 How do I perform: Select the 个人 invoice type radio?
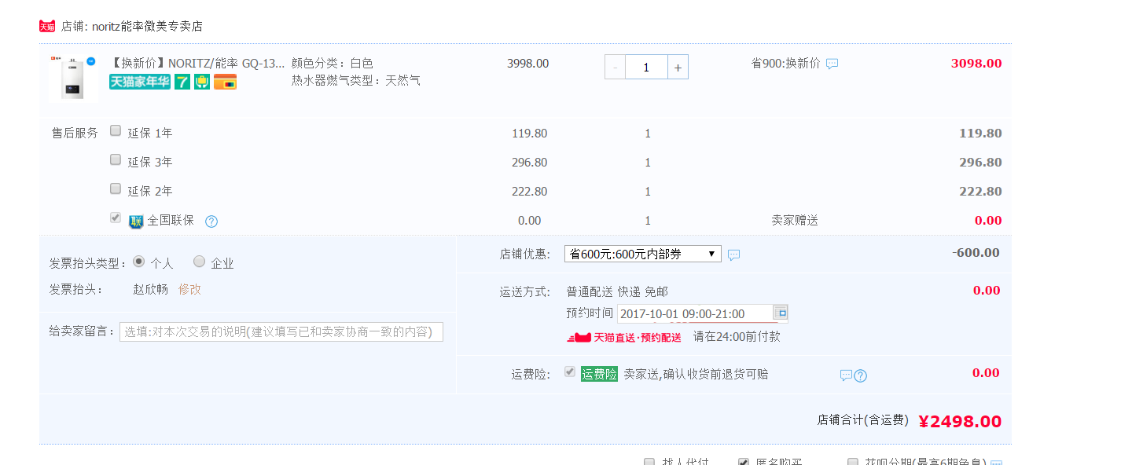pyautogui.click(x=139, y=261)
